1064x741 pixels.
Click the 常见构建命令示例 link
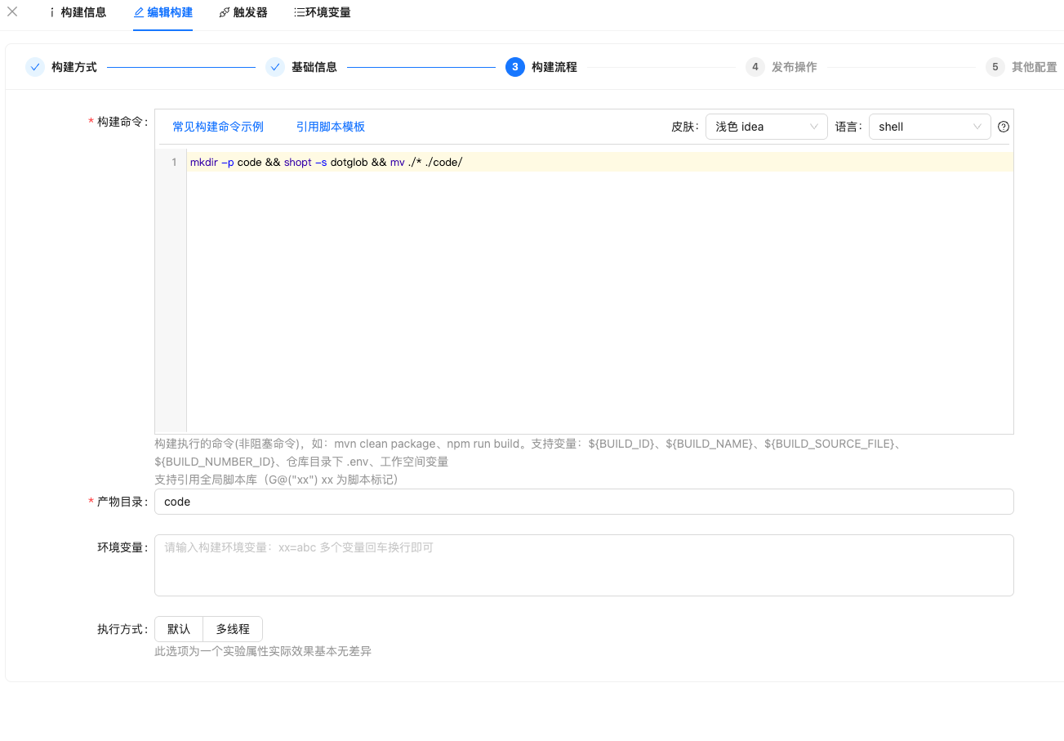[218, 127]
